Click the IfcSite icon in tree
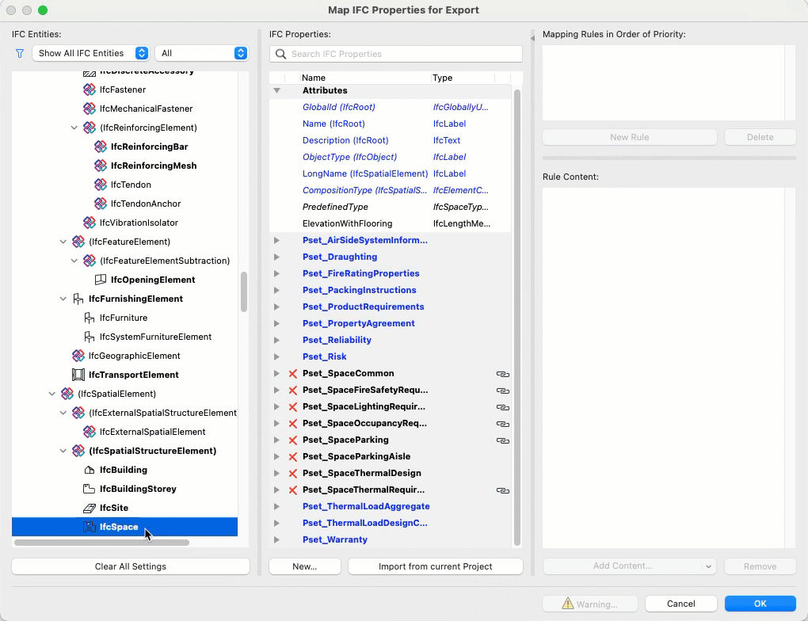808x621 pixels. 90,508
